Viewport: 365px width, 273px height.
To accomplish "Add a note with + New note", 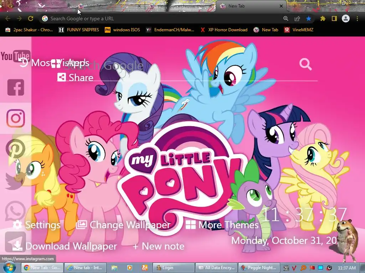I will (159, 246).
